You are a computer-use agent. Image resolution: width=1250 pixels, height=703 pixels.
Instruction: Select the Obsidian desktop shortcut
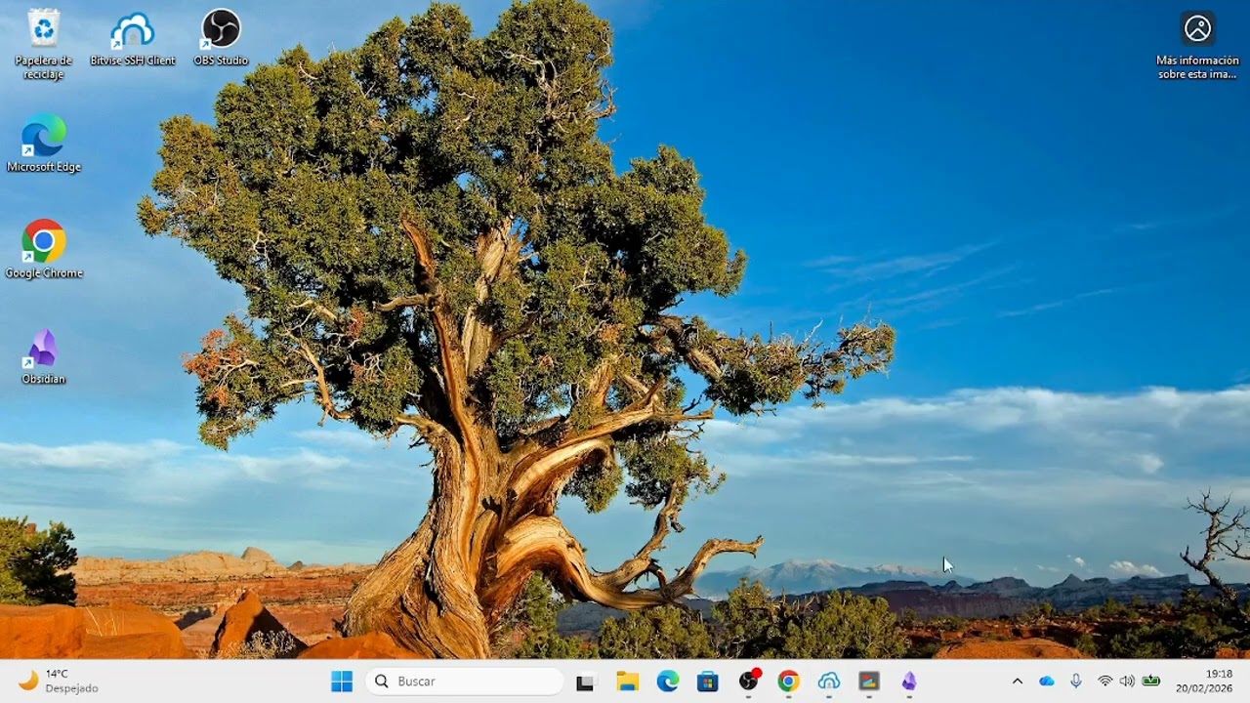(x=43, y=355)
